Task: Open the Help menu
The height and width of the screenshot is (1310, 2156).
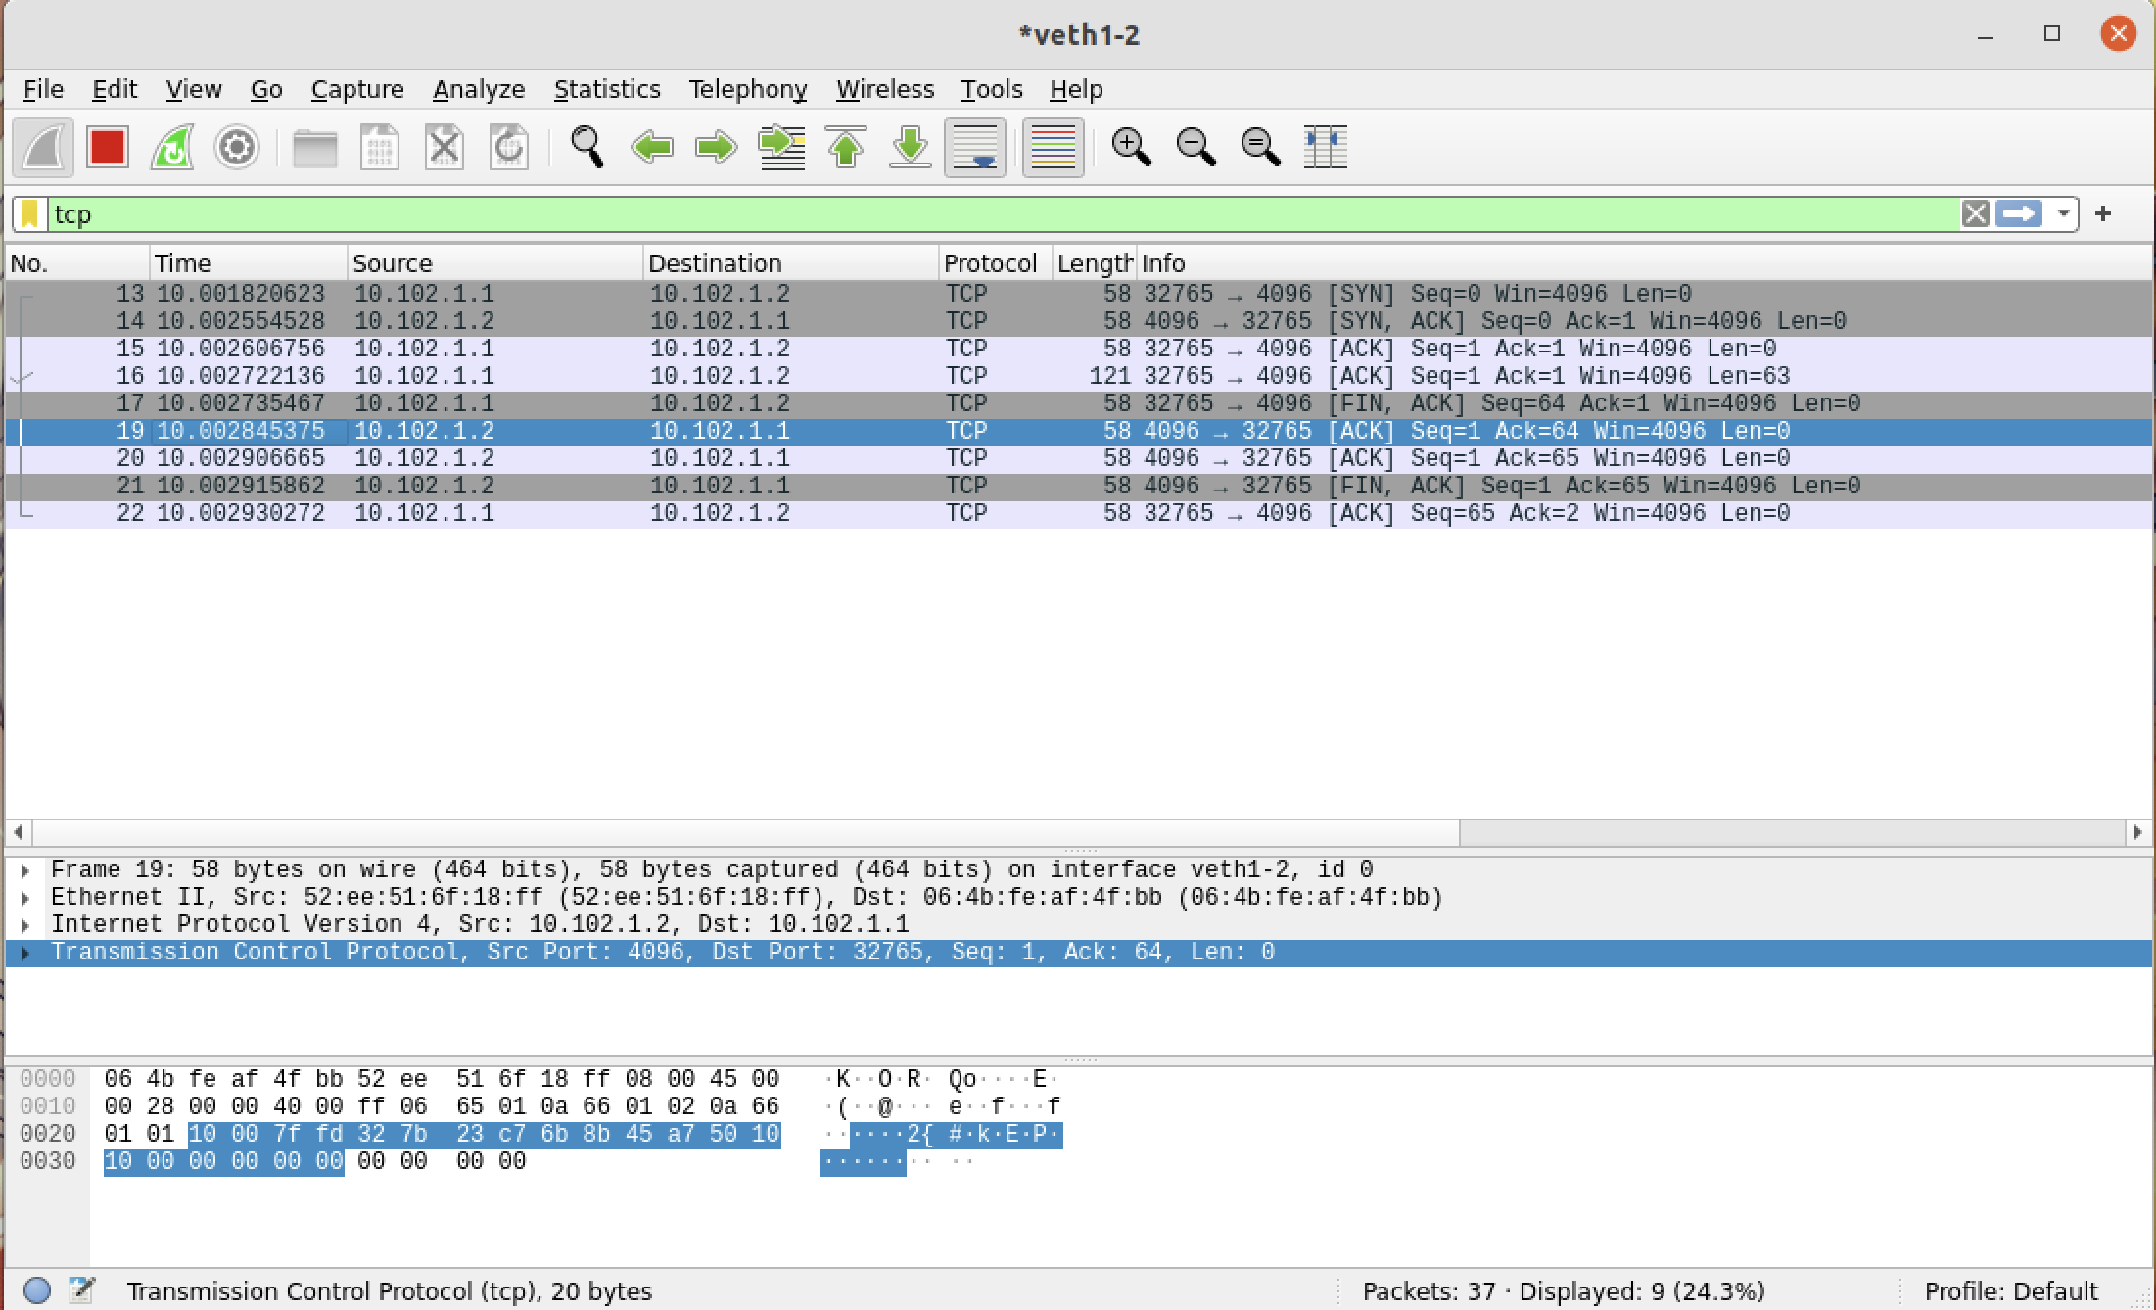Action: (x=1076, y=89)
